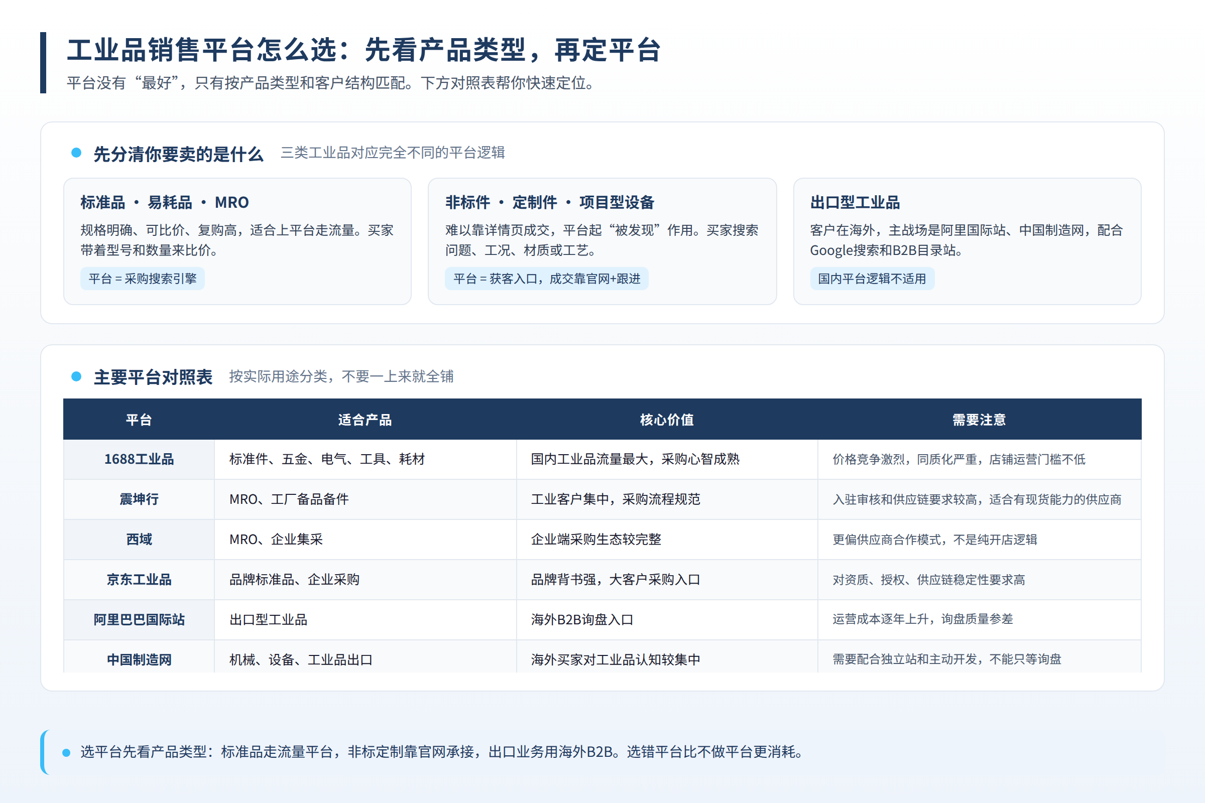This screenshot has height=803, width=1205.
Task: Click the subtitle starting 平台没有"最好"
Action: coord(331,83)
